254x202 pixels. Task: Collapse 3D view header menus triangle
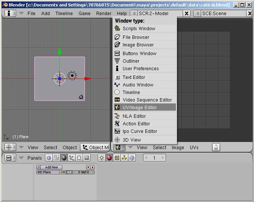(x=21, y=147)
